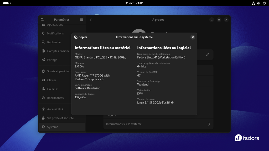Click the Clavier keyboard icon
This screenshot has width=269, height=151.
(x=43, y=80)
